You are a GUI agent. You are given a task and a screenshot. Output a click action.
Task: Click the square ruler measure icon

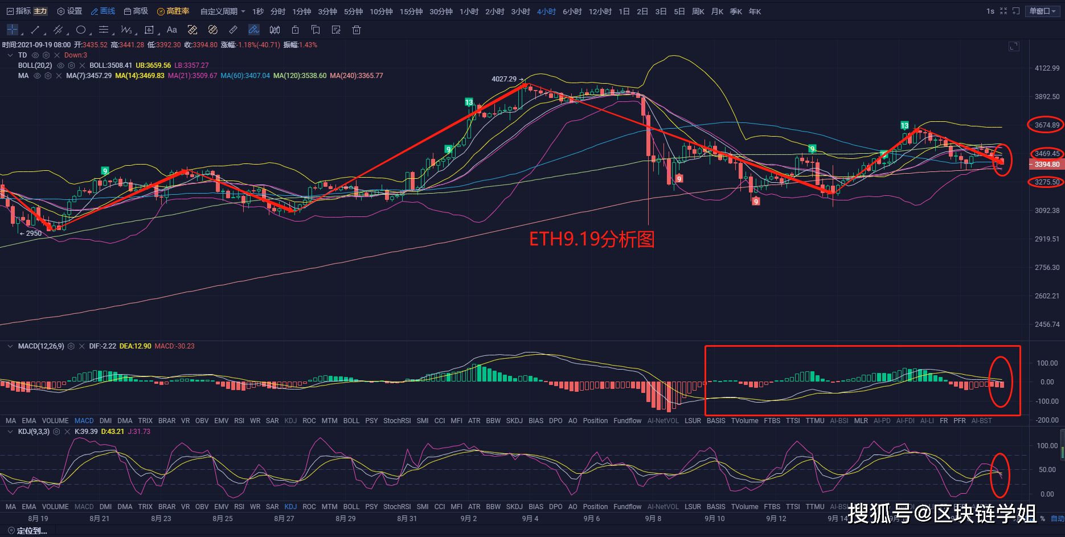[192, 30]
